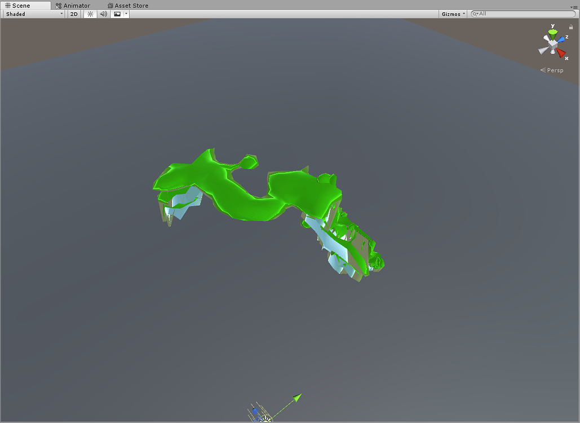Viewport: 580px width, 423px height.
Task: Click the magnifier icon in the search field
Action: click(x=474, y=14)
